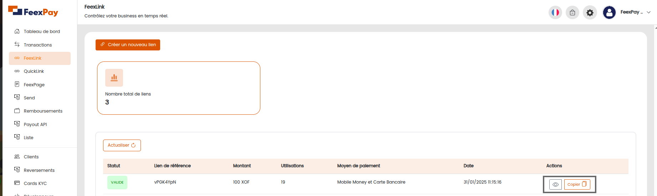Open settings gear icon in header

(590, 12)
